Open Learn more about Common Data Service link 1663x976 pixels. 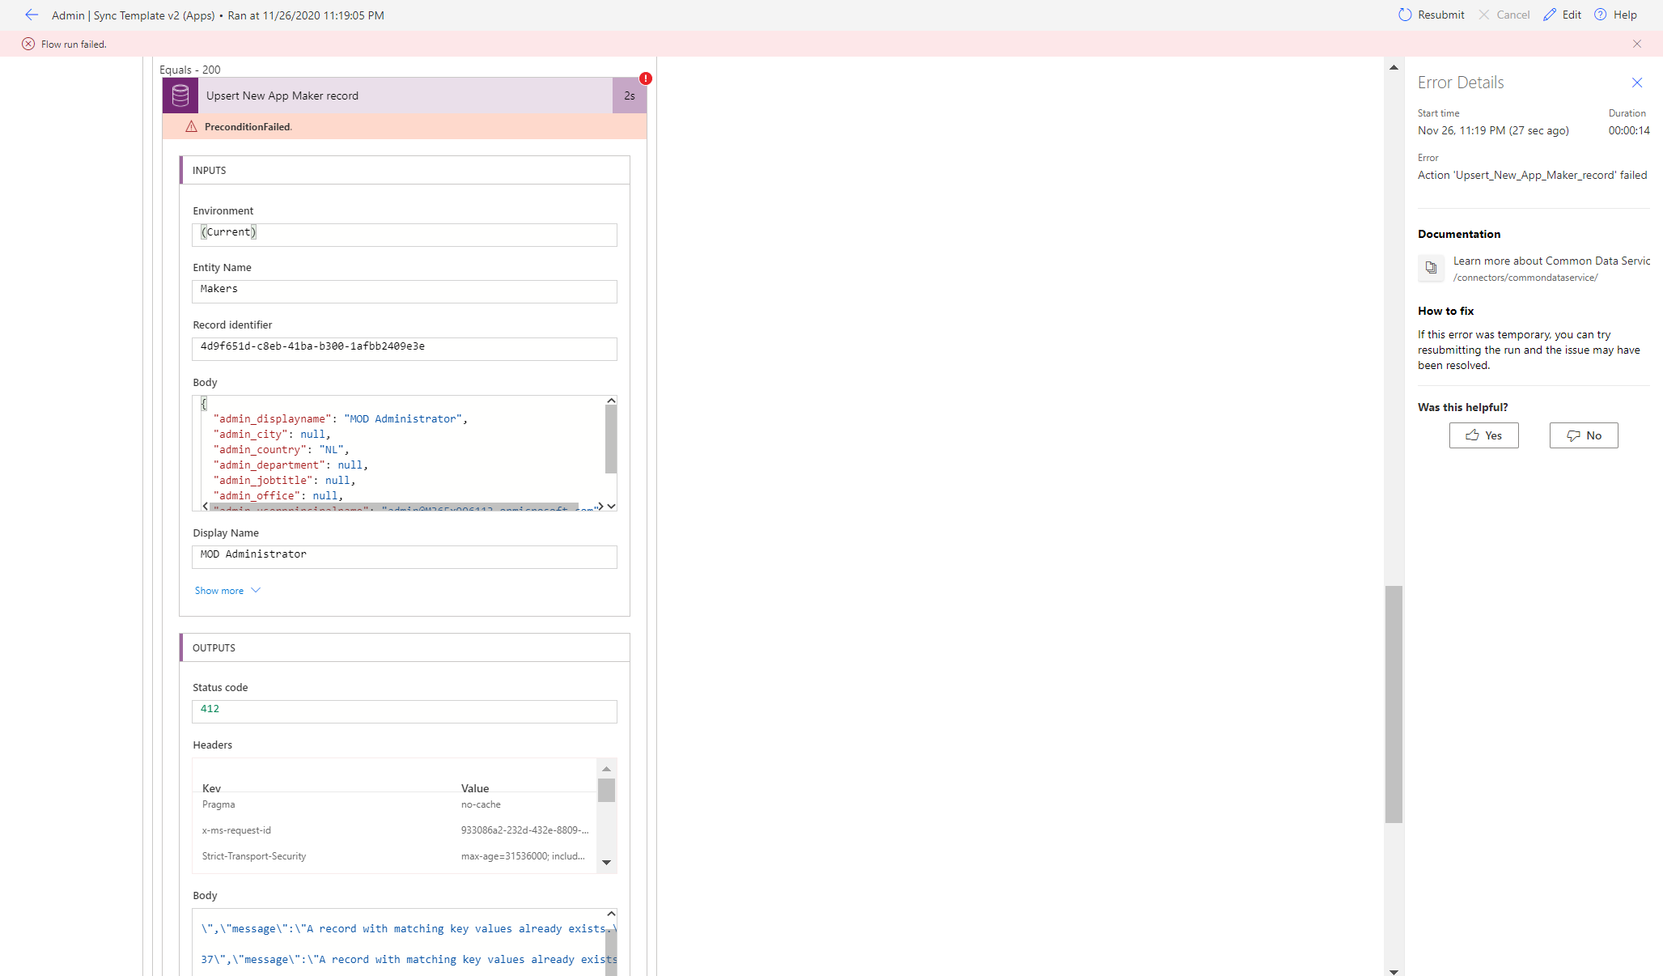1551,261
